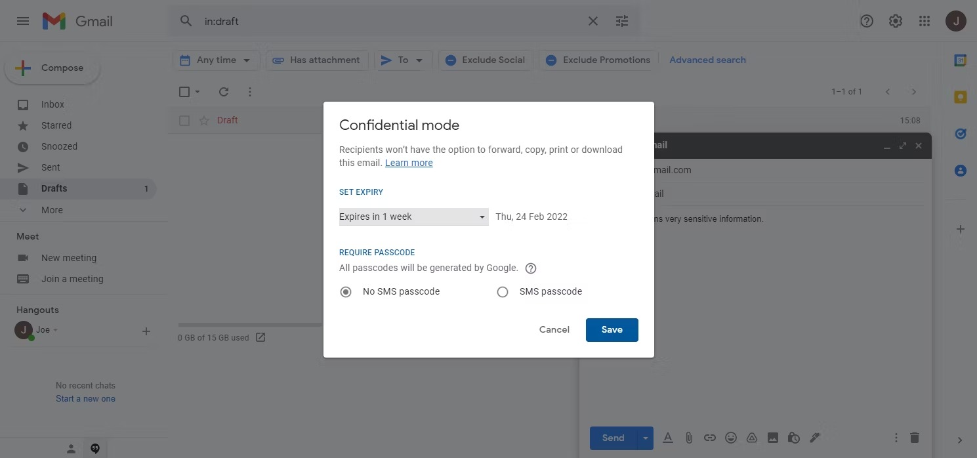Open the Drafts folder
This screenshot has width=977, height=458.
click(x=52, y=188)
